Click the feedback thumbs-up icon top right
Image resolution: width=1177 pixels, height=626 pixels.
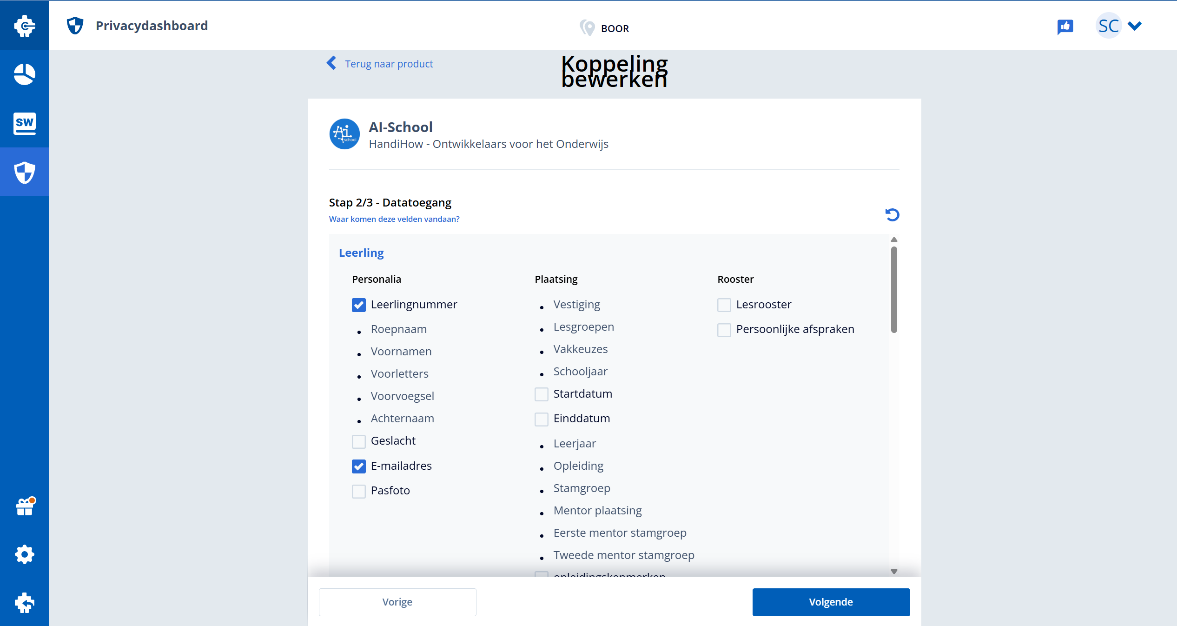point(1065,27)
